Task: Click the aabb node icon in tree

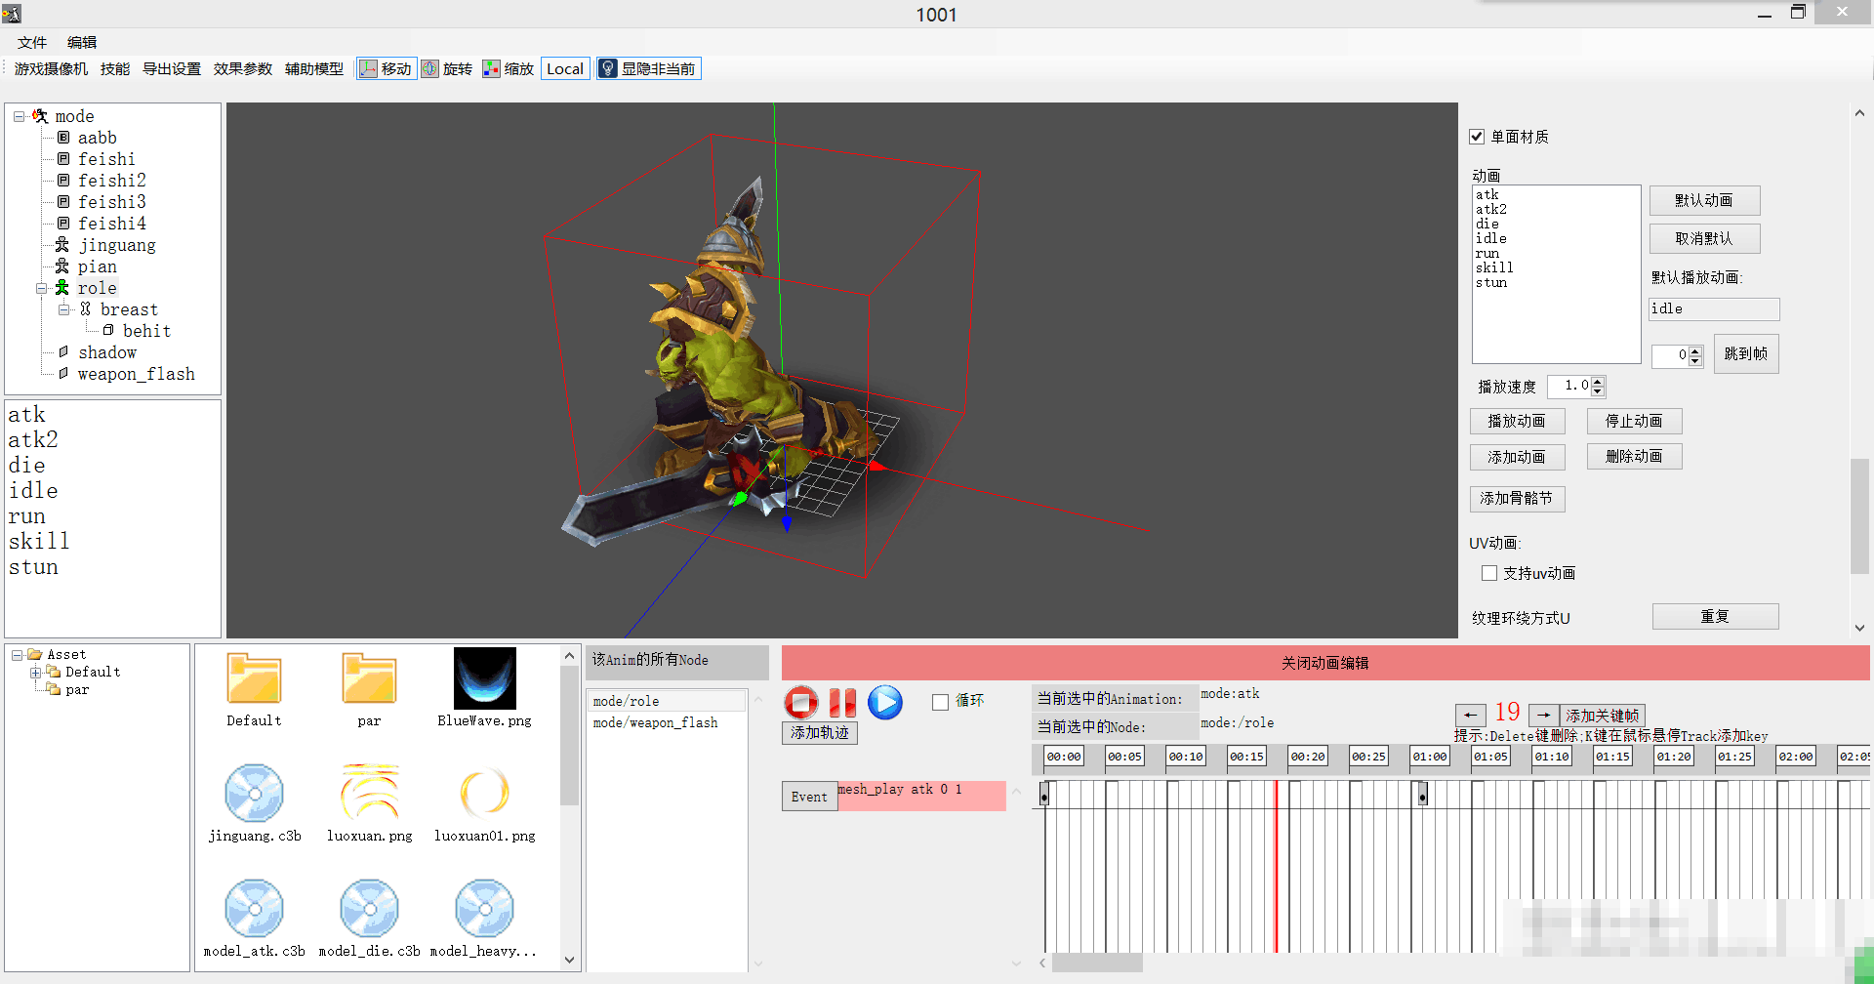Action: pos(63,138)
